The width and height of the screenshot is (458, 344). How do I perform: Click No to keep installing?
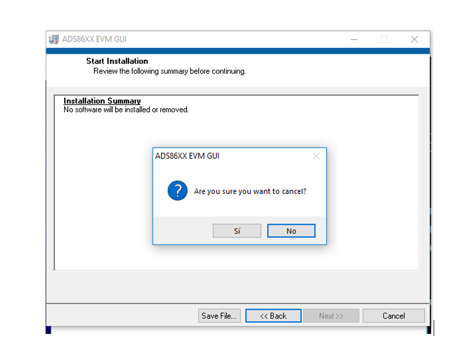pos(291,231)
